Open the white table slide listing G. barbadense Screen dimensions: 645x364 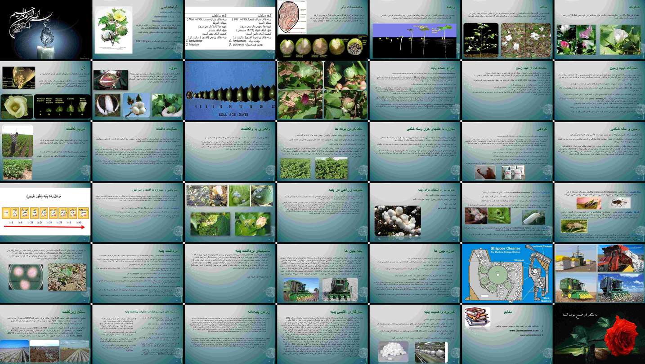(x=230, y=30)
